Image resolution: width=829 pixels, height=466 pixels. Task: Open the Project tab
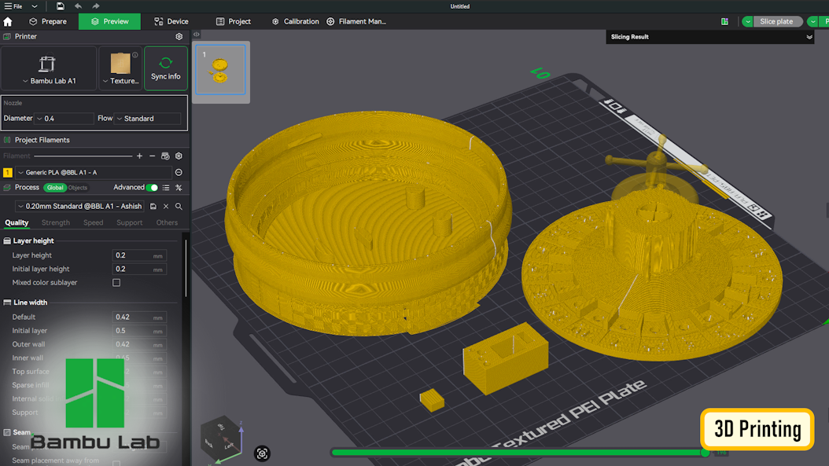click(x=233, y=22)
